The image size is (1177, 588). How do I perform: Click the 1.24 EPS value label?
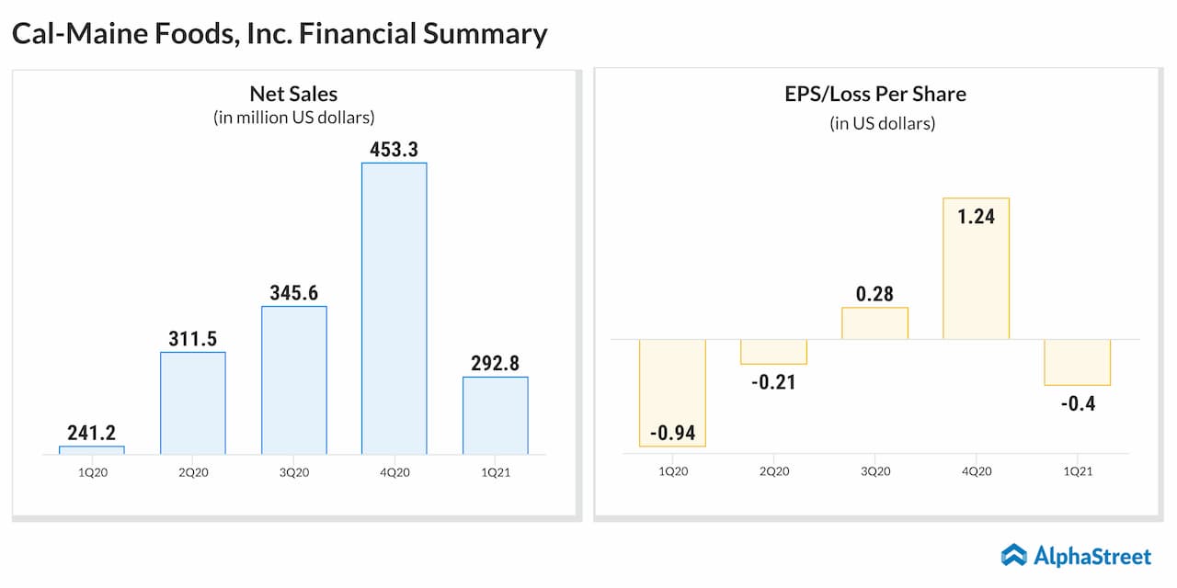976,218
